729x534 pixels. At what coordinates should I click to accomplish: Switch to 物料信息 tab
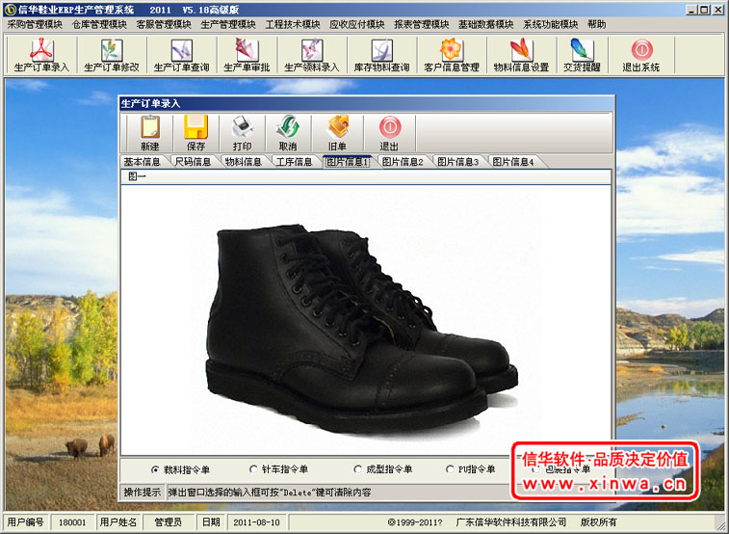pos(243,162)
